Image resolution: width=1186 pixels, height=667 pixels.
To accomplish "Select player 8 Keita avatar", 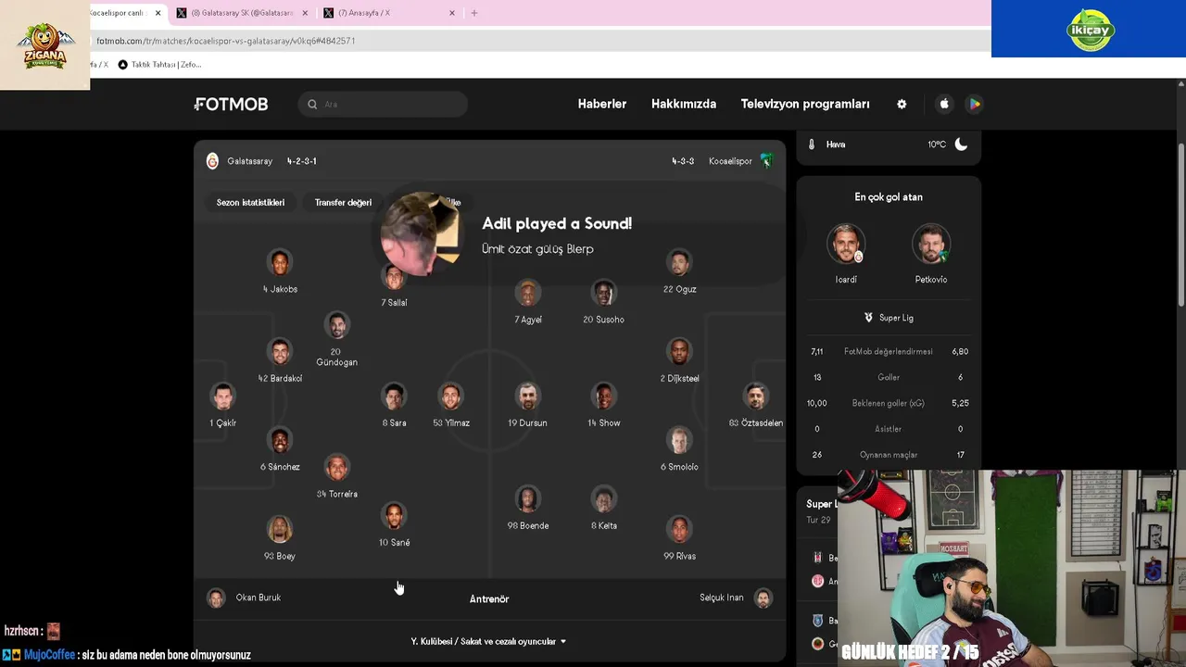I will point(603,499).
